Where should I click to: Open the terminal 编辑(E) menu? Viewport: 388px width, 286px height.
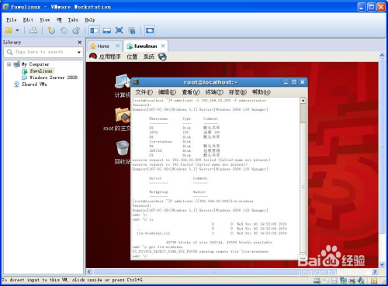(167, 92)
